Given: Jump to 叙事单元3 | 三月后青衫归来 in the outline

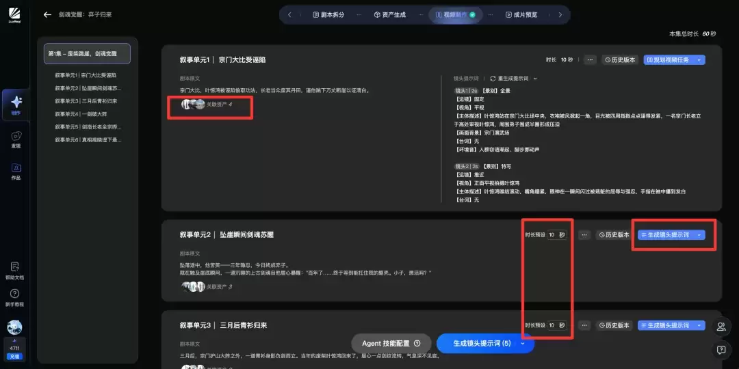Looking at the screenshot, I should (86, 101).
